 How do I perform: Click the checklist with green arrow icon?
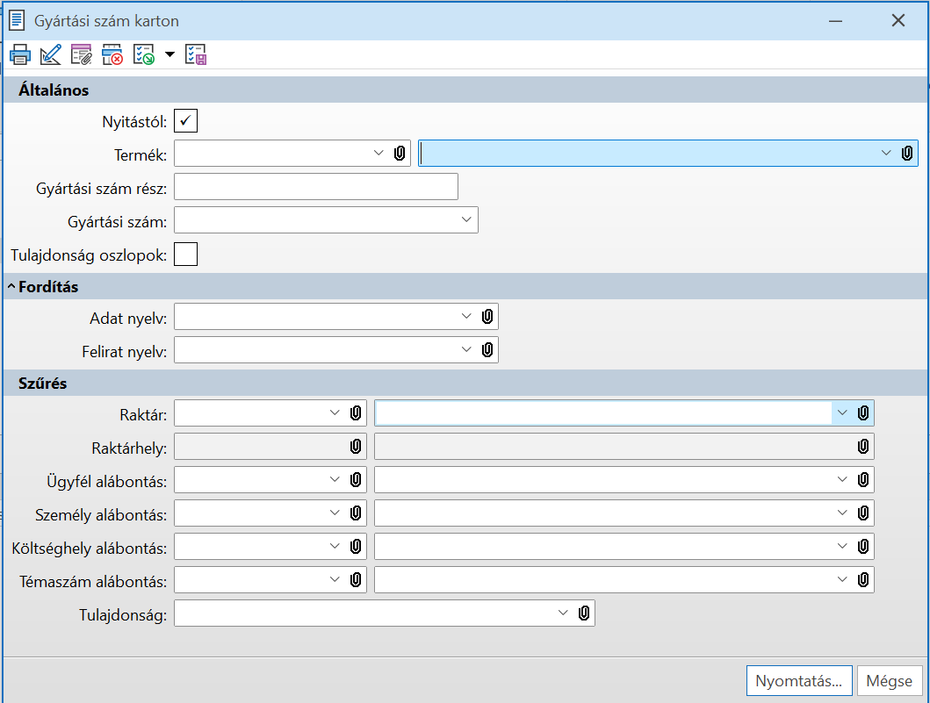tap(143, 55)
